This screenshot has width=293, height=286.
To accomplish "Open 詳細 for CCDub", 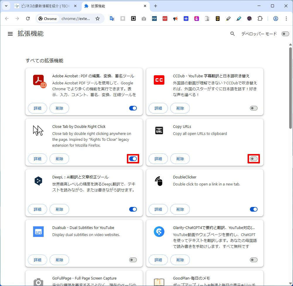I will tap(158, 108).
